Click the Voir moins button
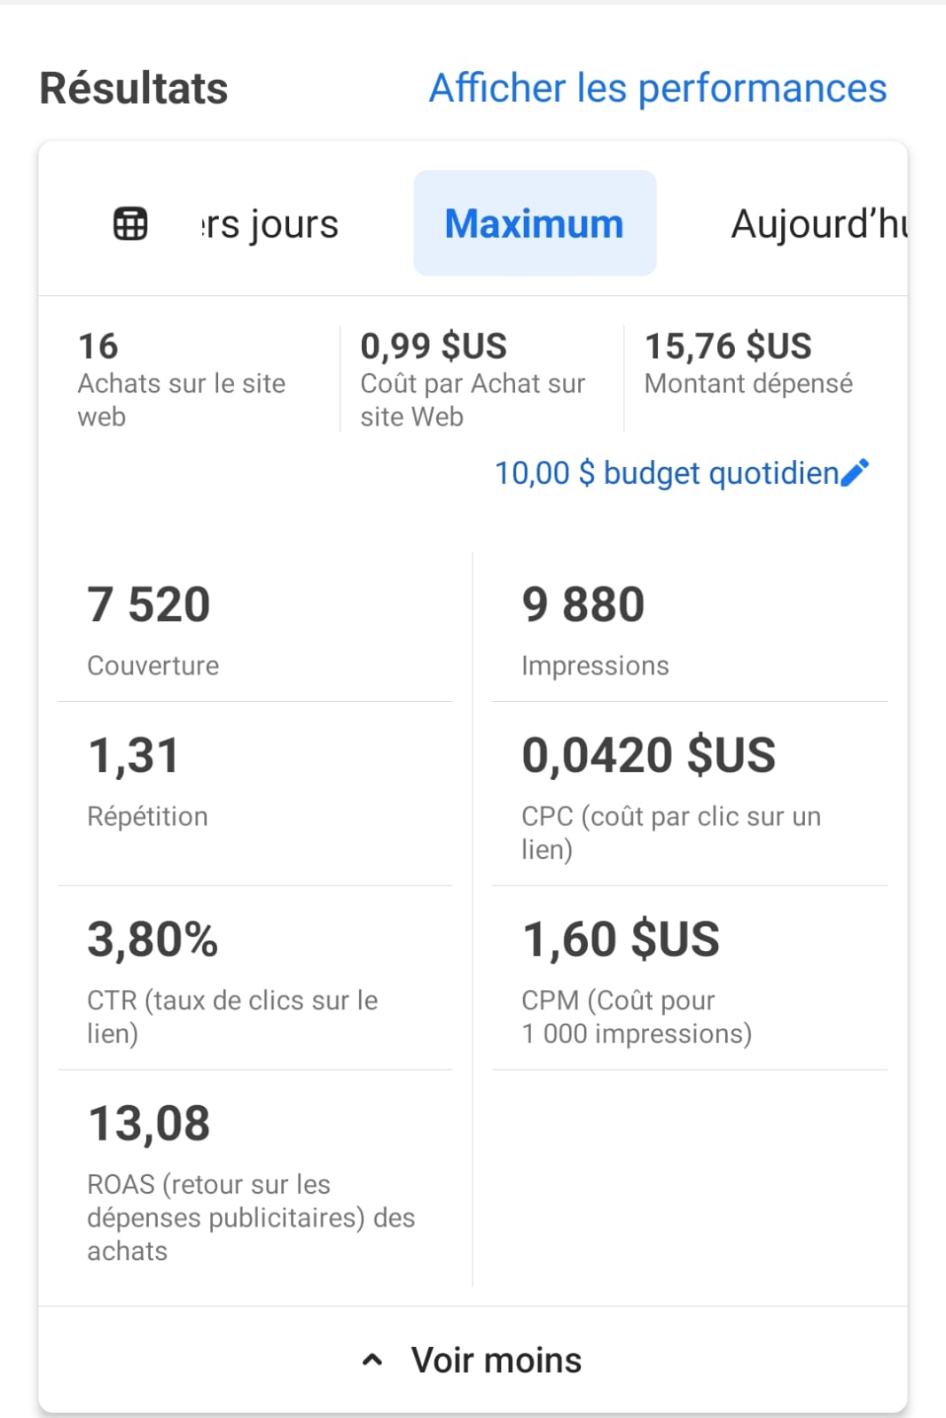 (x=495, y=1360)
